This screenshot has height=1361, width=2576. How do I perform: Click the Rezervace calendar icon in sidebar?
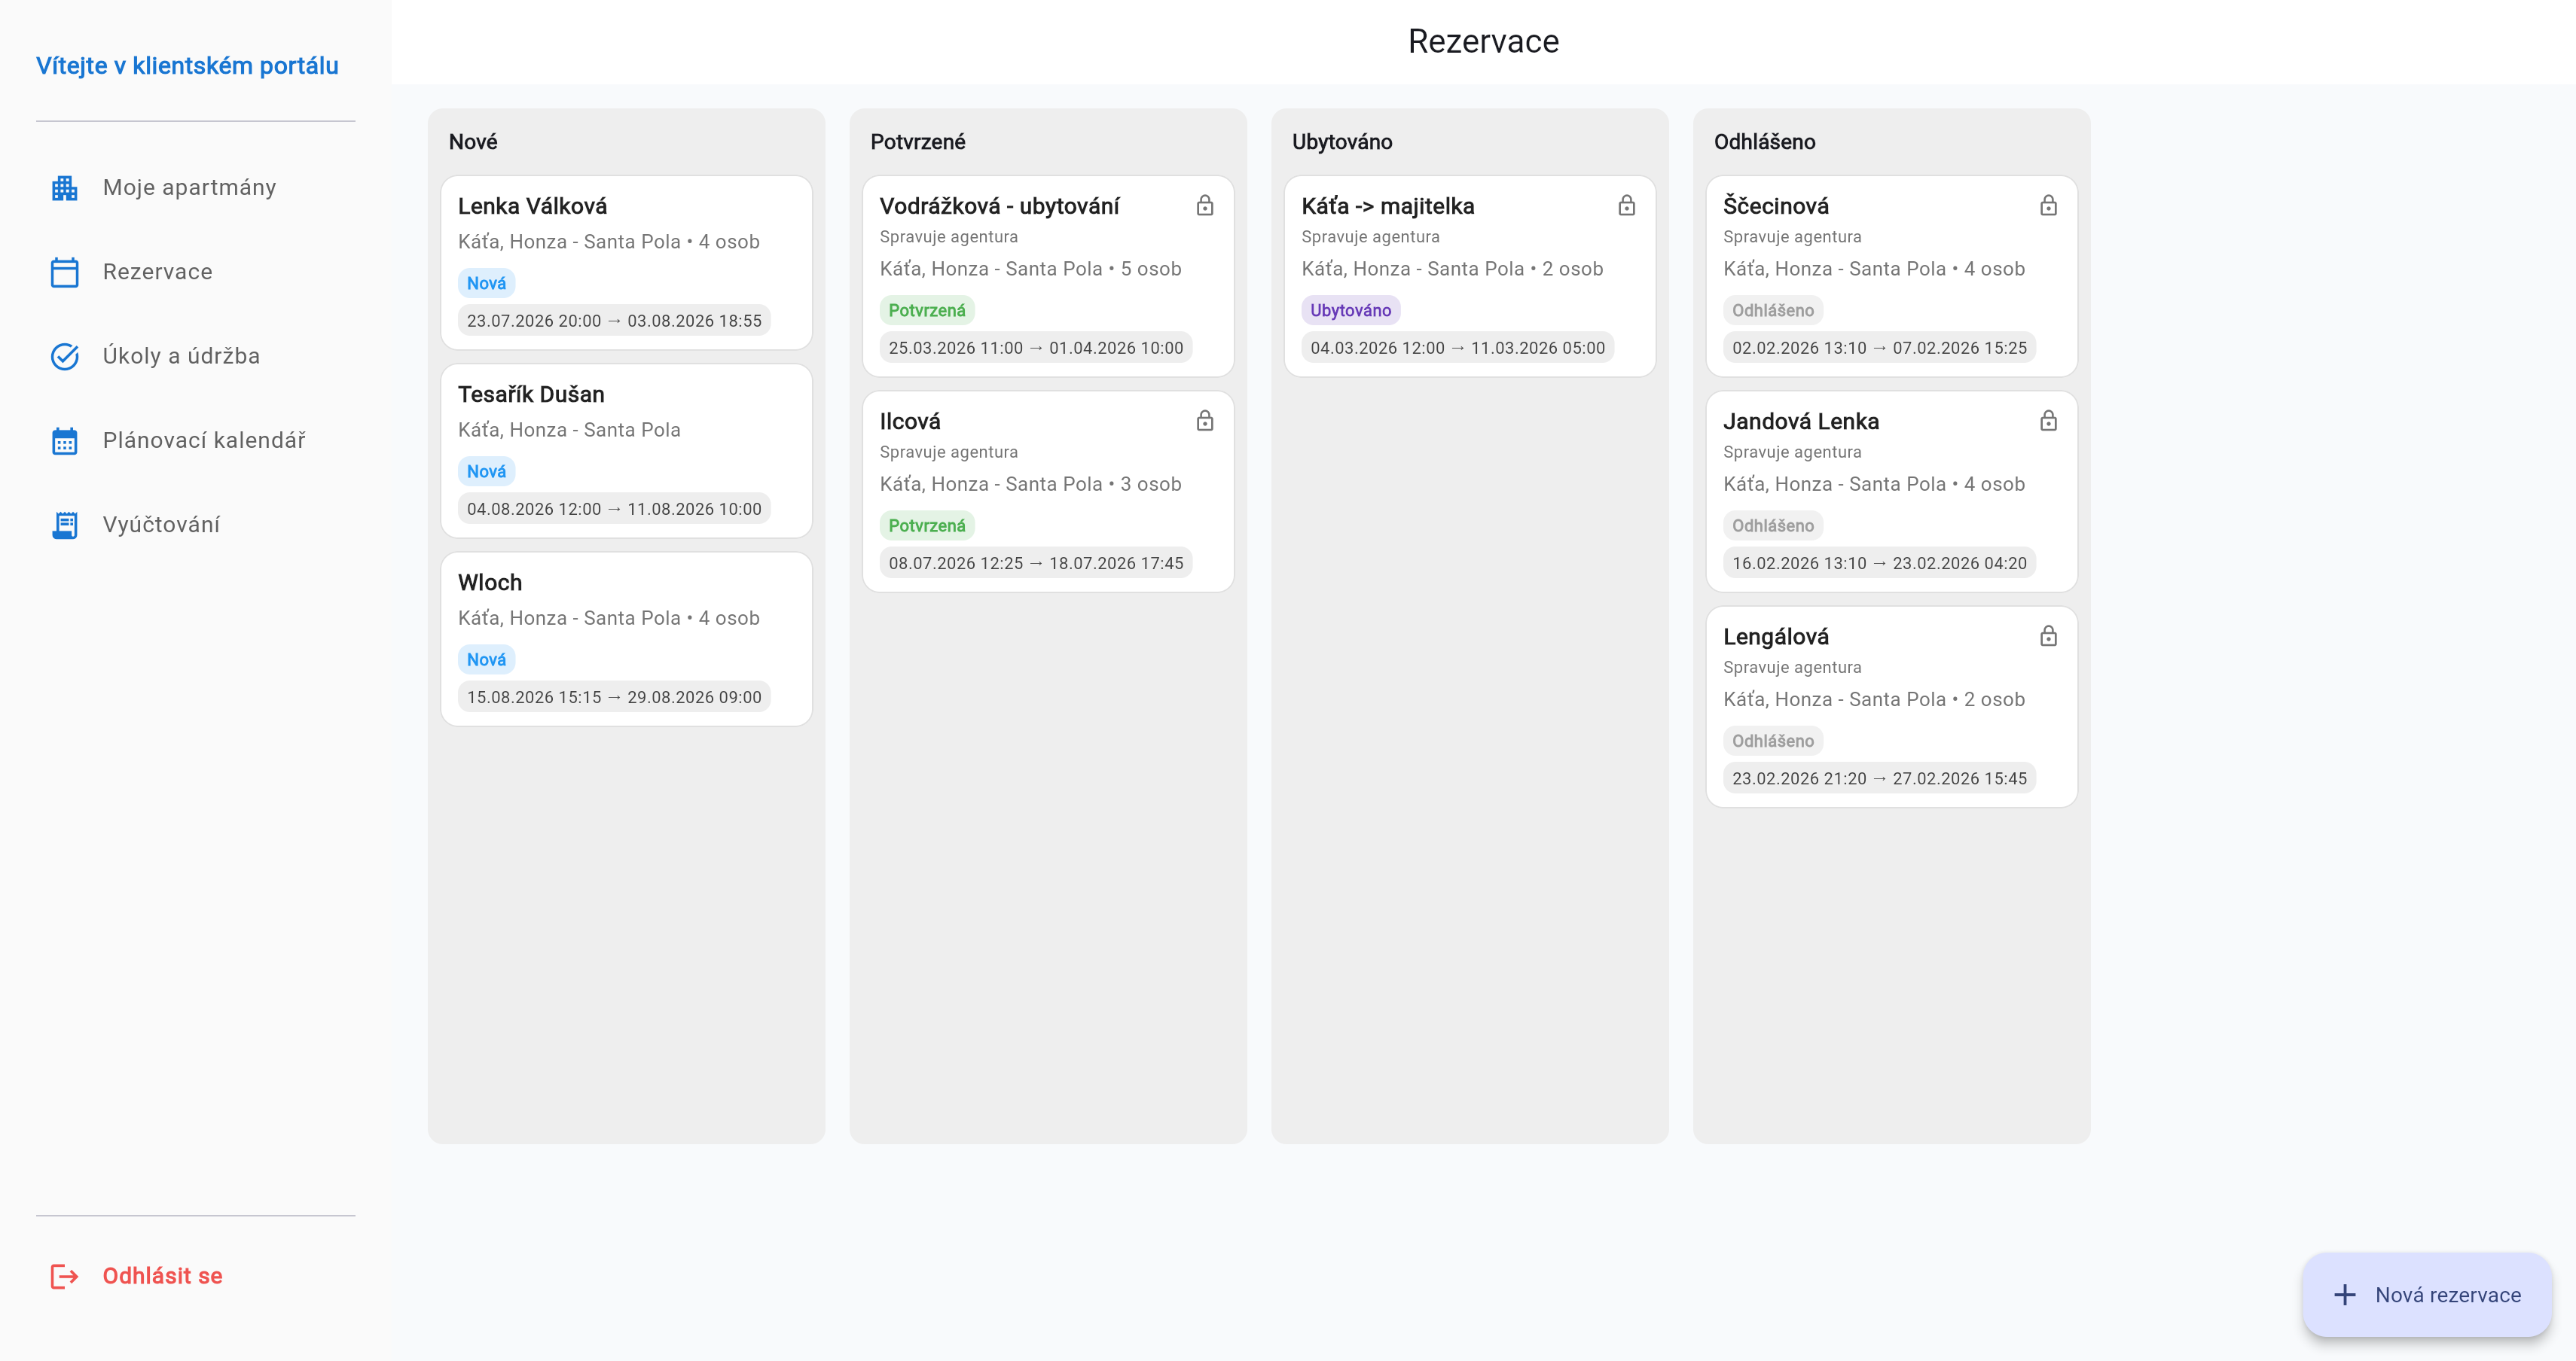(64, 272)
